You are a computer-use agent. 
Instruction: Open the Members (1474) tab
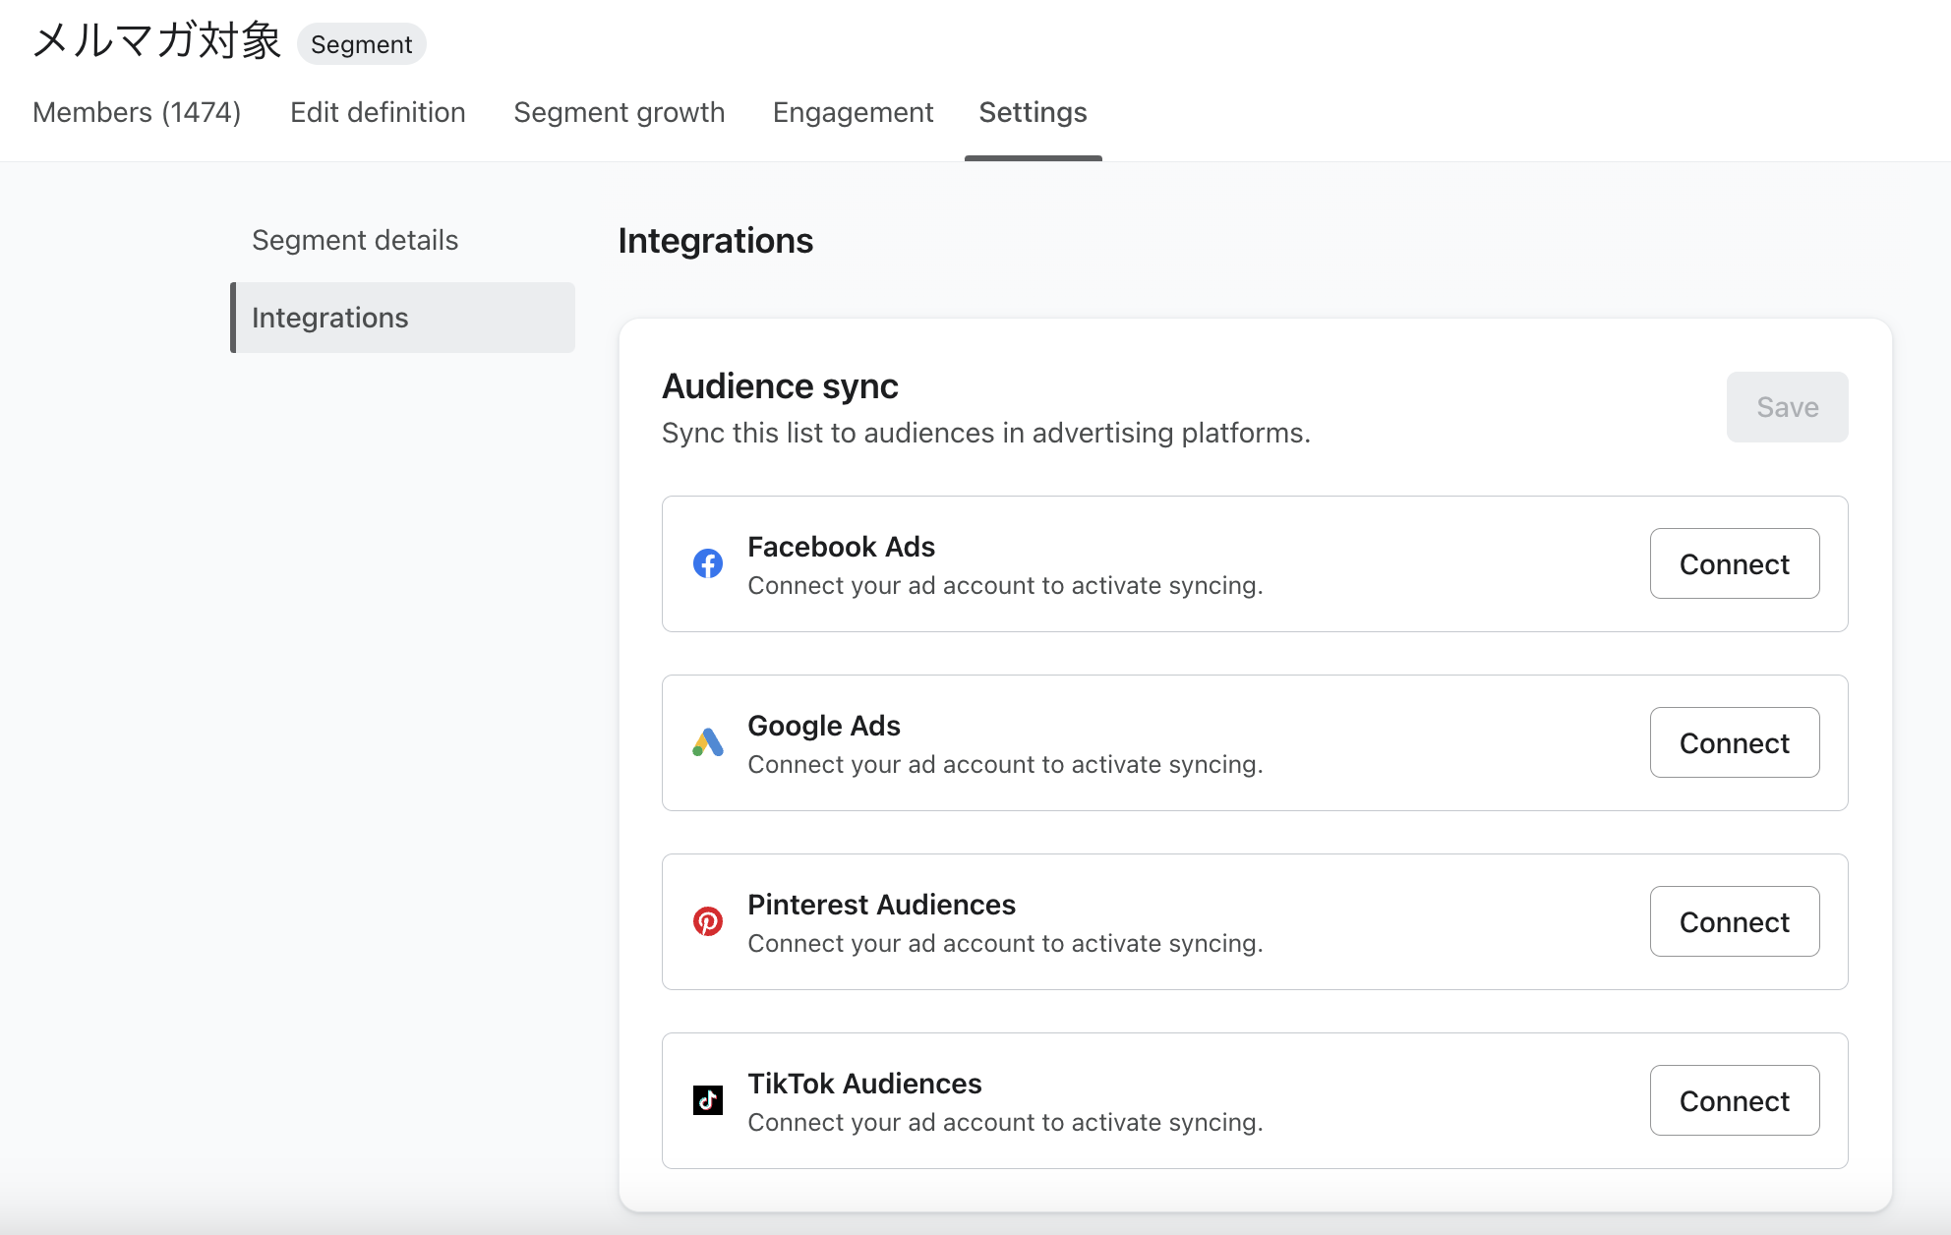(x=137, y=112)
